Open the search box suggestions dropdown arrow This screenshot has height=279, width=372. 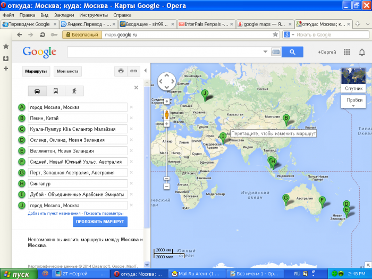pos(265,52)
